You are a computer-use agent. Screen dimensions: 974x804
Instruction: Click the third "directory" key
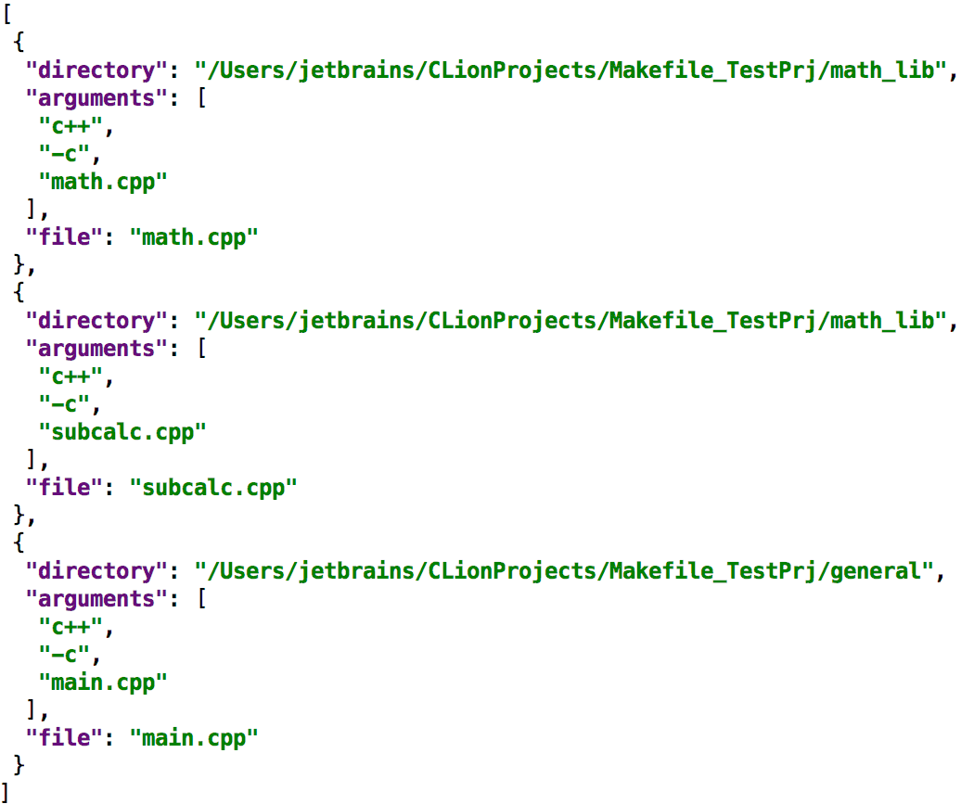(96, 570)
